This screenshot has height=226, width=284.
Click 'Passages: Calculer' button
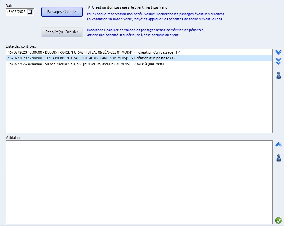(x=62, y=12)
